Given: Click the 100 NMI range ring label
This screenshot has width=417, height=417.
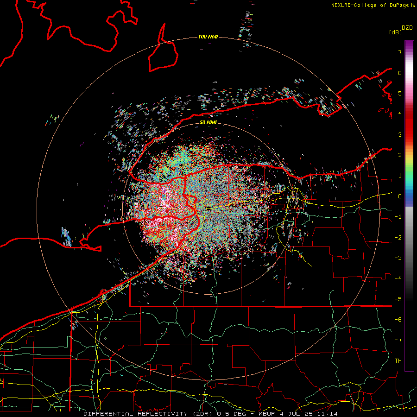Looking at the screenshot, I should [x=208, y=37].
